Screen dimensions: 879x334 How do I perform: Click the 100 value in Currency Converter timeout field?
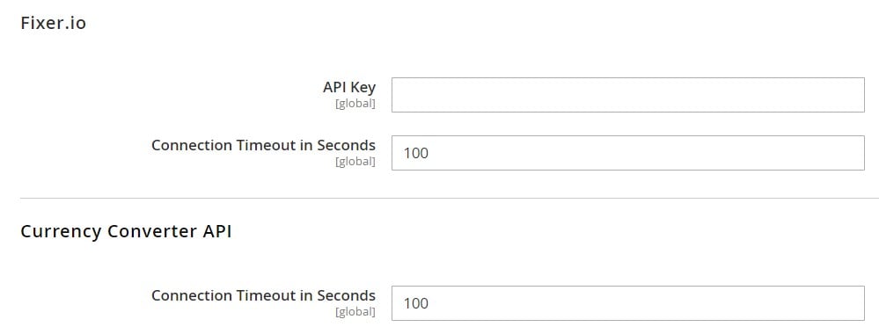416,303
